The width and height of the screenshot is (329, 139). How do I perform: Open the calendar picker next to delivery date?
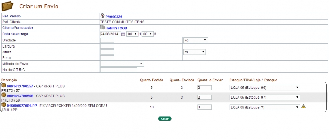(x=124, y=34)
